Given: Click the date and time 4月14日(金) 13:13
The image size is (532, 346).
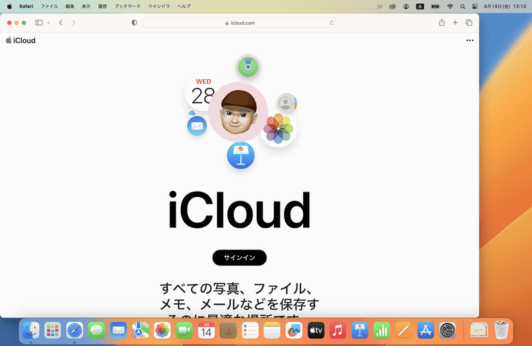Looking at the screenshot, I should point(505,6).
